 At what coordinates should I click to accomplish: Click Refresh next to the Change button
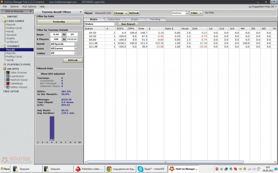tap(134, 13)
